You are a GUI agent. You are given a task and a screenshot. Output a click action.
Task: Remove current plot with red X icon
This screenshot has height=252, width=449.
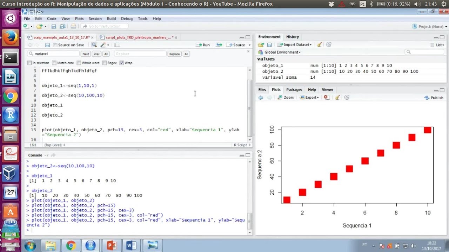tap(326, 98)
